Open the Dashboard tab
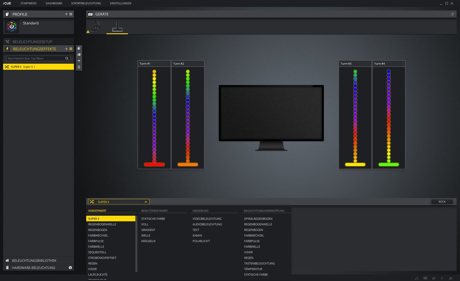Viewport: 460px width, 281px height. point(54,3)
